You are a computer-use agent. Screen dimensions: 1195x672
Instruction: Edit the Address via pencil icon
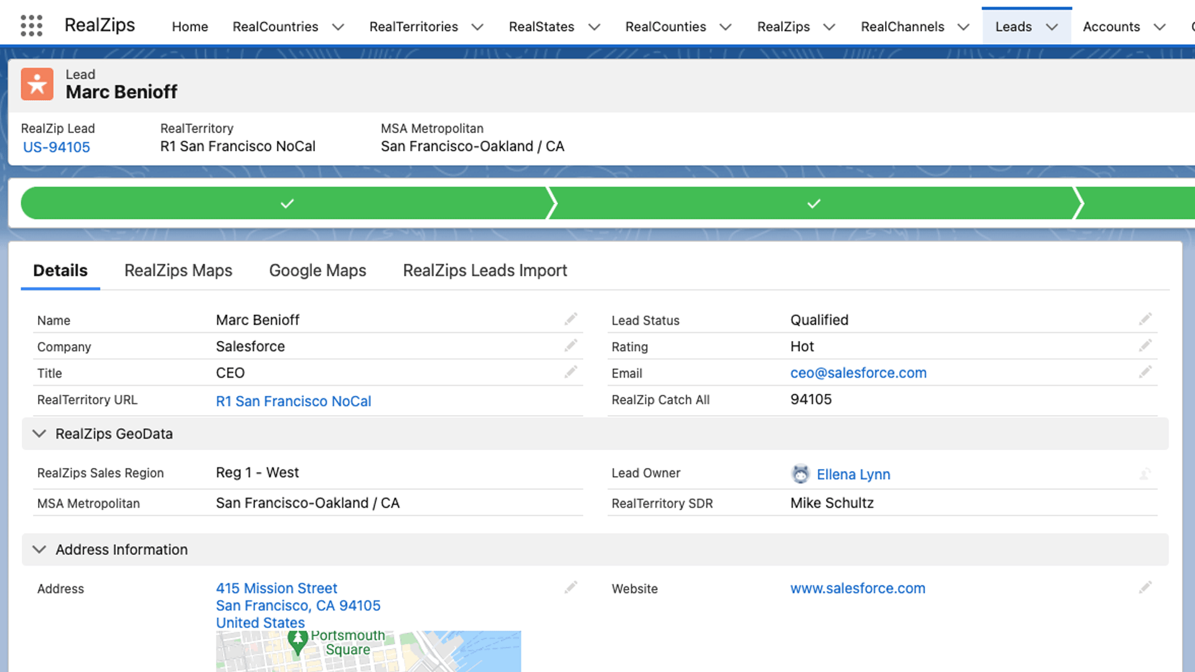[571, 587]
